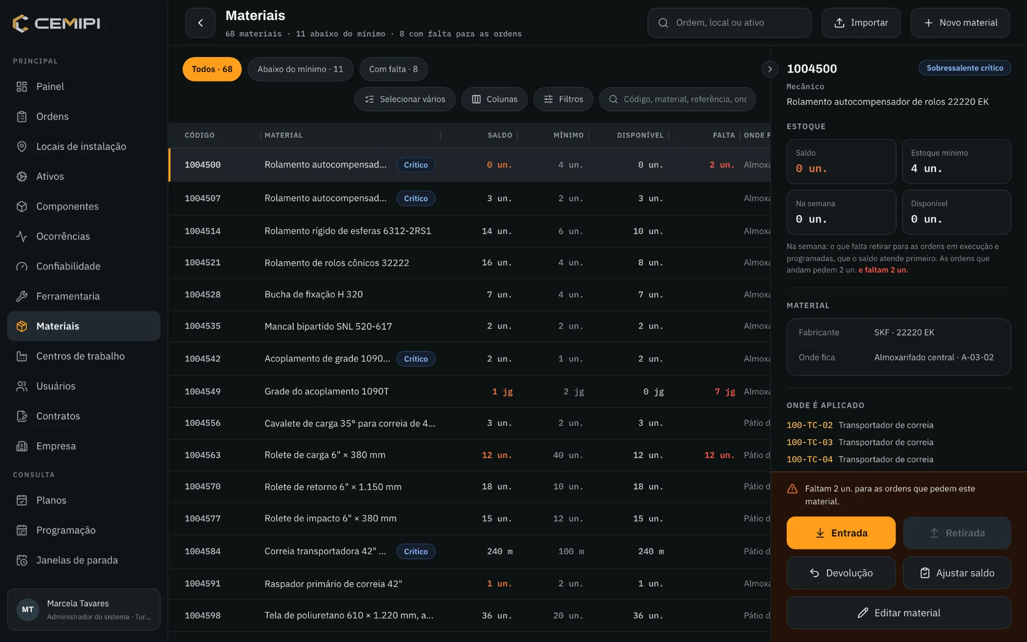Click the Editar material button
This screenshot has width=1027, height=642.
point(899,613)
